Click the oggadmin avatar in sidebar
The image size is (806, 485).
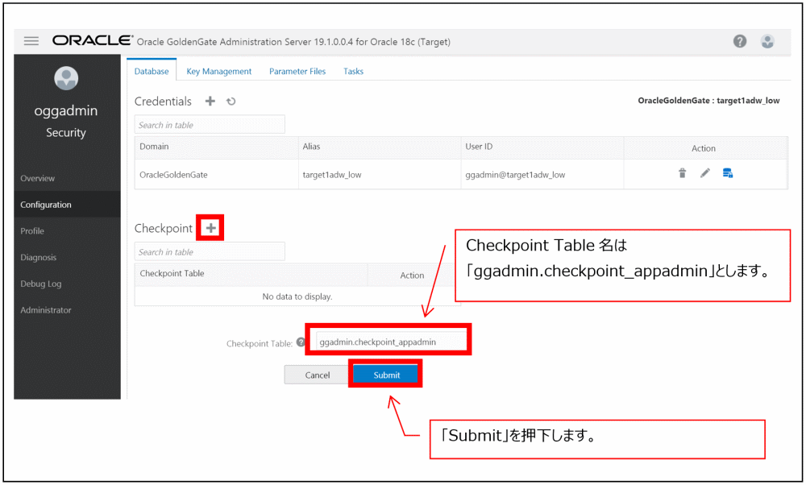[x=66, y=78]
